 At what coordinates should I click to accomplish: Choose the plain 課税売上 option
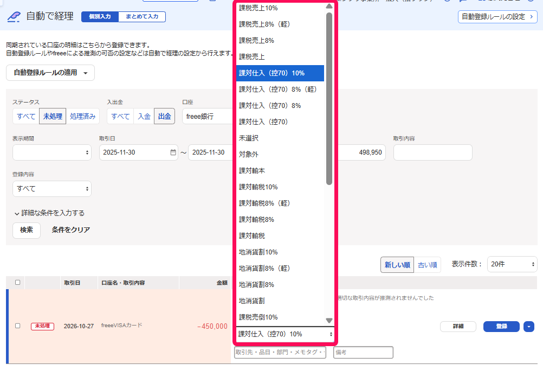click(280, 57)
